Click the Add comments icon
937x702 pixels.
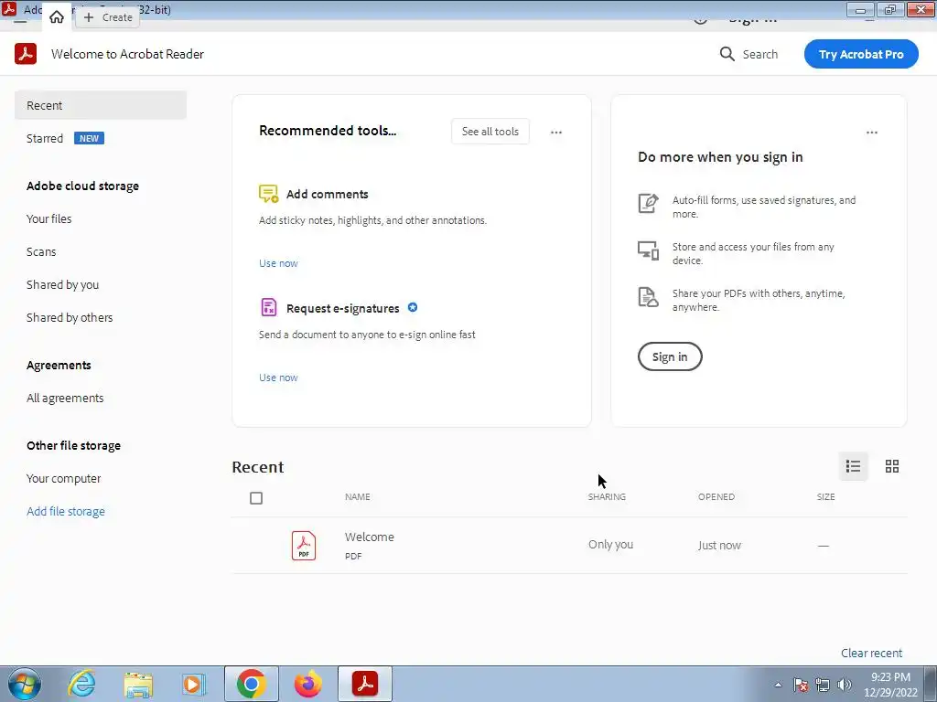pyautogui.click(x=268, y=194)
